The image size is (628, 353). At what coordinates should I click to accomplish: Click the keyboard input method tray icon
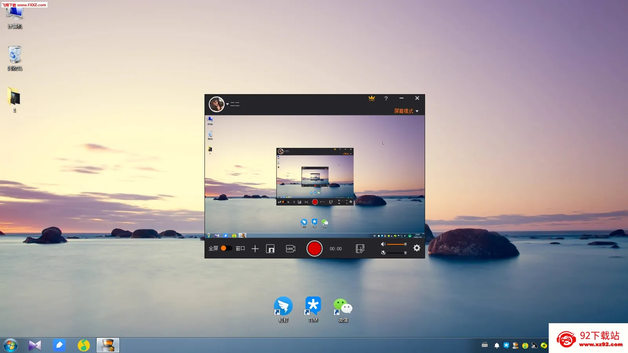[x=485, y=345]
